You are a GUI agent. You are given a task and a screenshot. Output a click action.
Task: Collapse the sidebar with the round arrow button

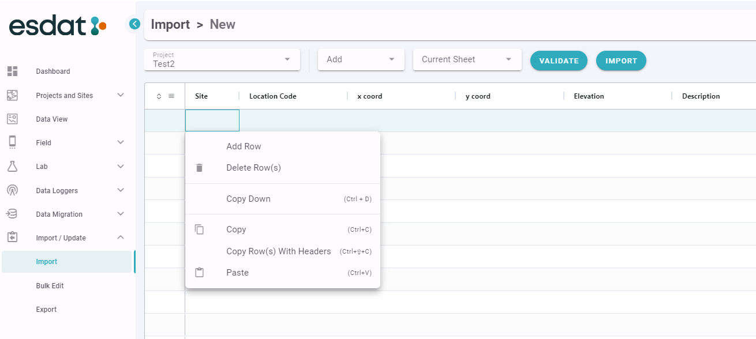134,24
